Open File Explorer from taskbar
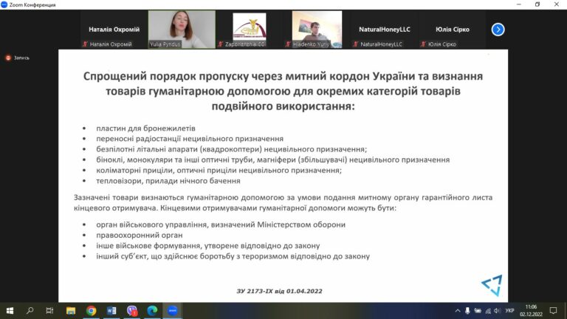Image resolution: width=567 pixels, height=319 pixels. pyautogui.click(x=71, y=311)
